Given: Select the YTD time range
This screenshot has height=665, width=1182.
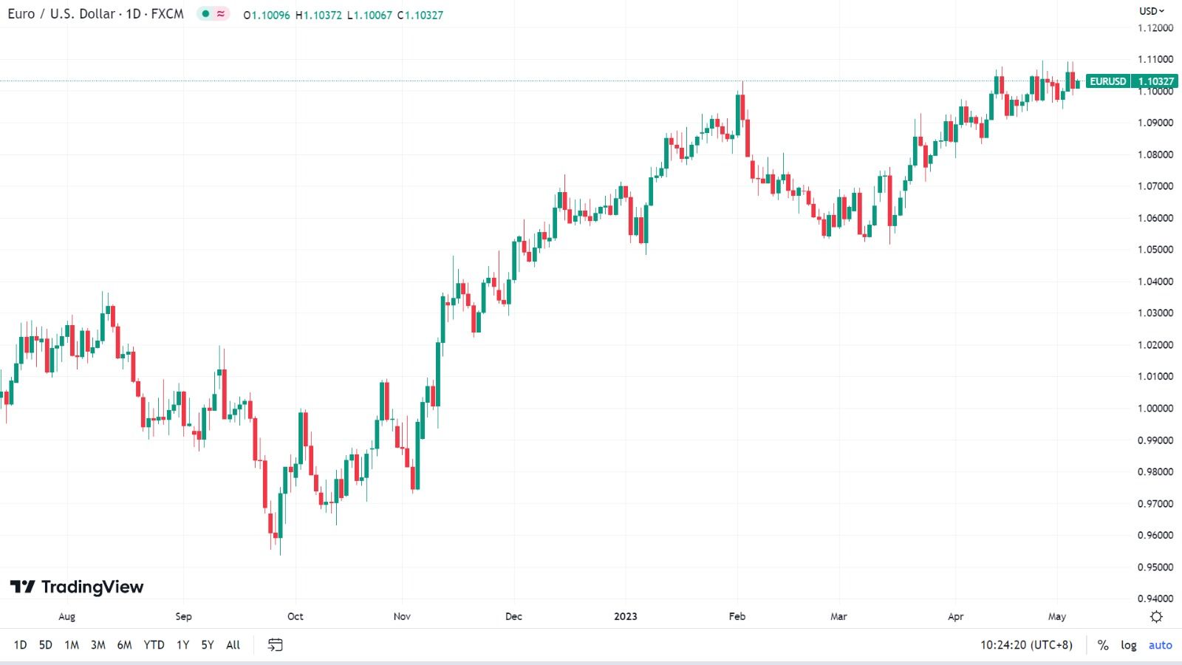Looking at the screenshot, I should (154, 645).
